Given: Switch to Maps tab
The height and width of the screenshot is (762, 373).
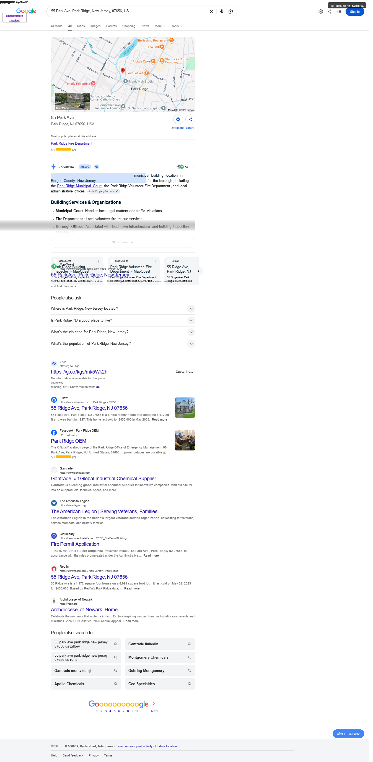Looking at the screenshot, I should tap(81, 26).
